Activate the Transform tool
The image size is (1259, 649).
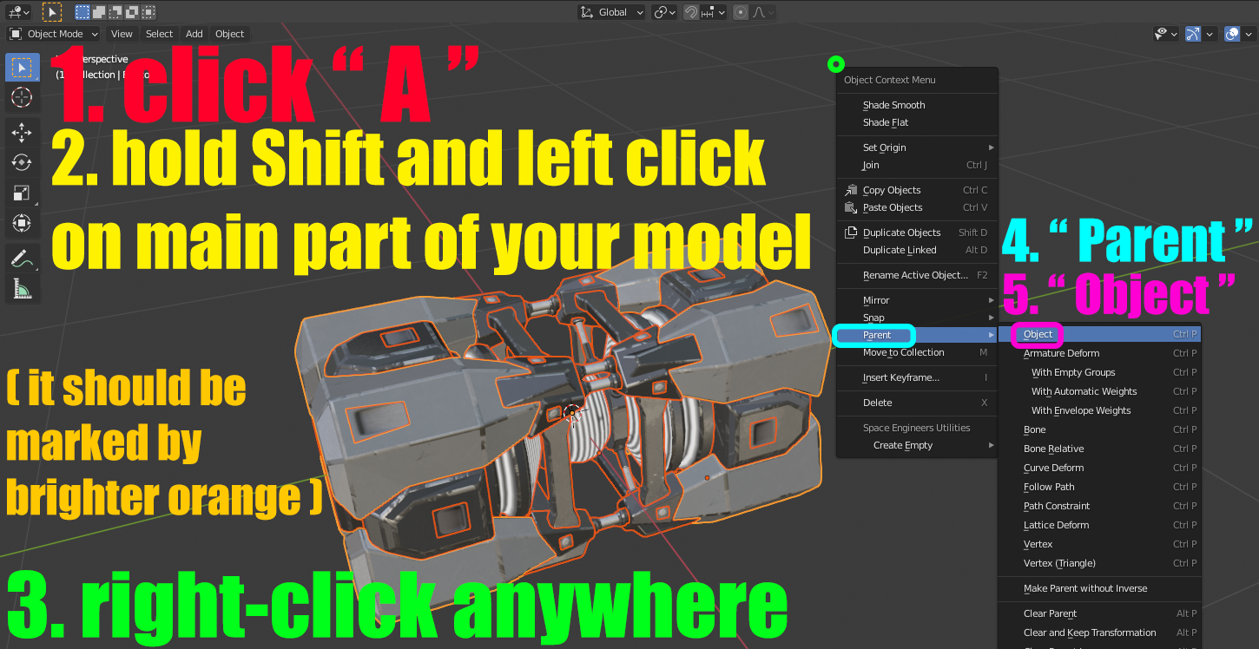[x=23, y=223]
